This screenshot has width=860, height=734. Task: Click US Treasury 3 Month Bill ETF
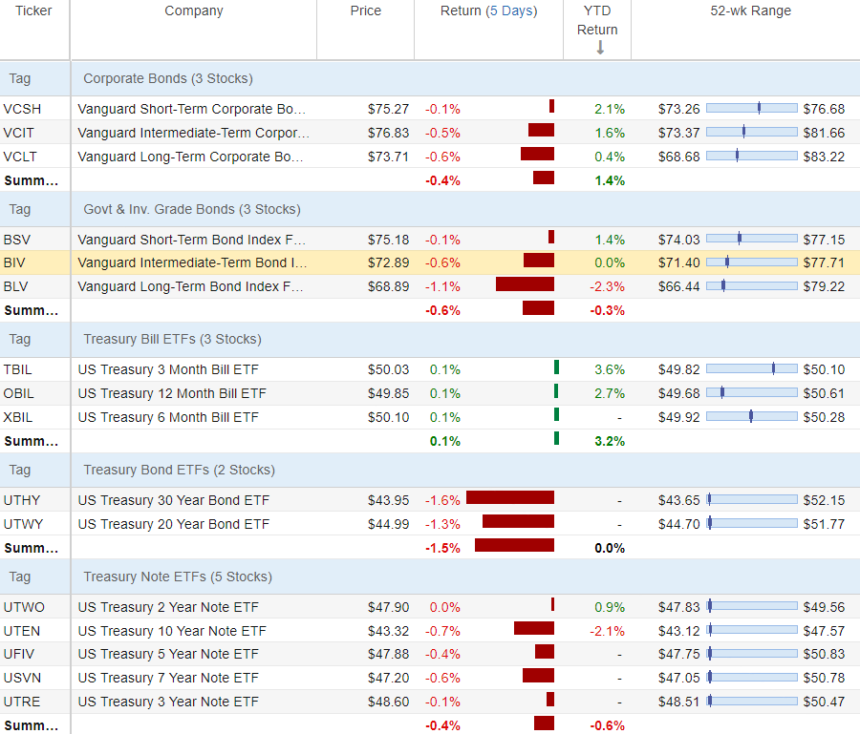pos(168,369)
